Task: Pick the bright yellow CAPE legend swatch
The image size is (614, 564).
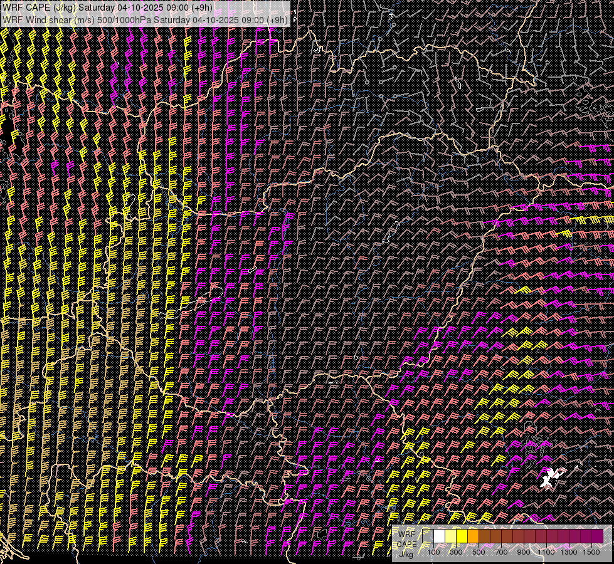Action: (x=462, y=536)
